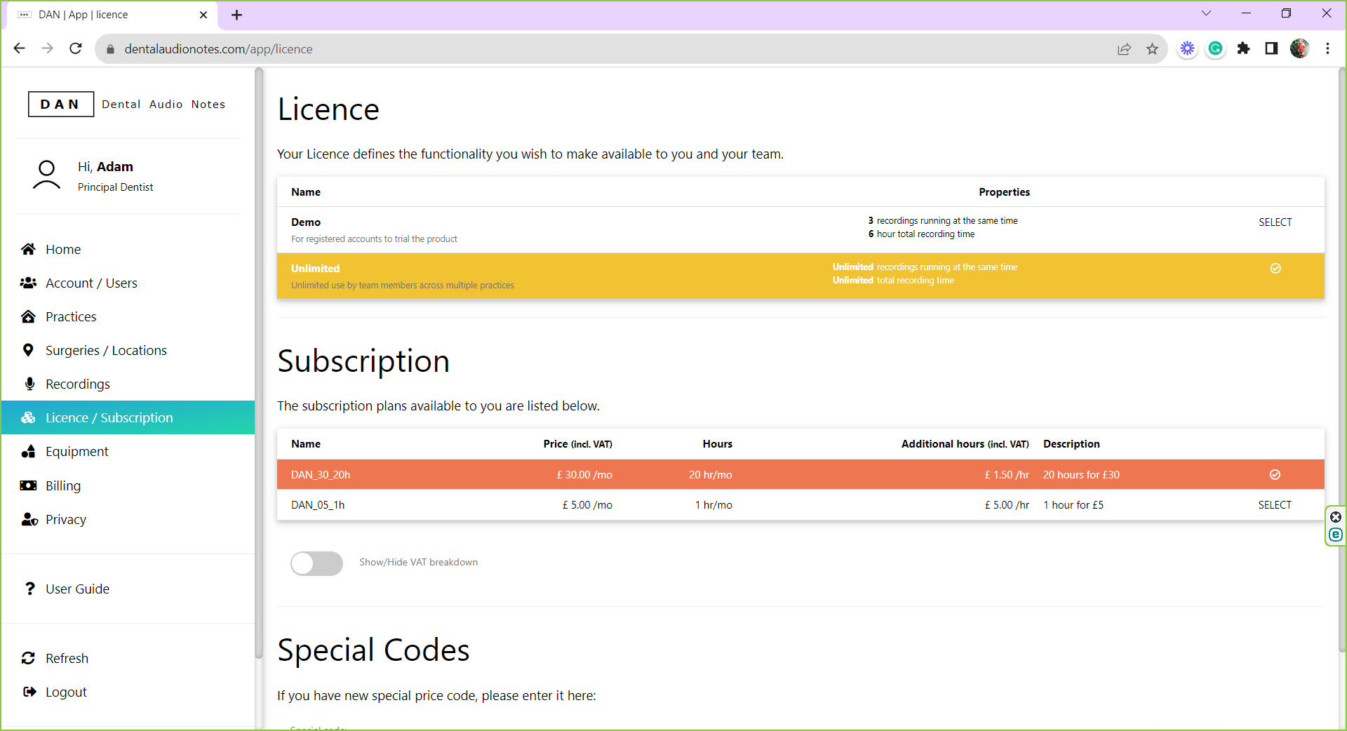Click the Recordings microphone icon
This screenshot has height=731, width=1347.
[29, 384]
